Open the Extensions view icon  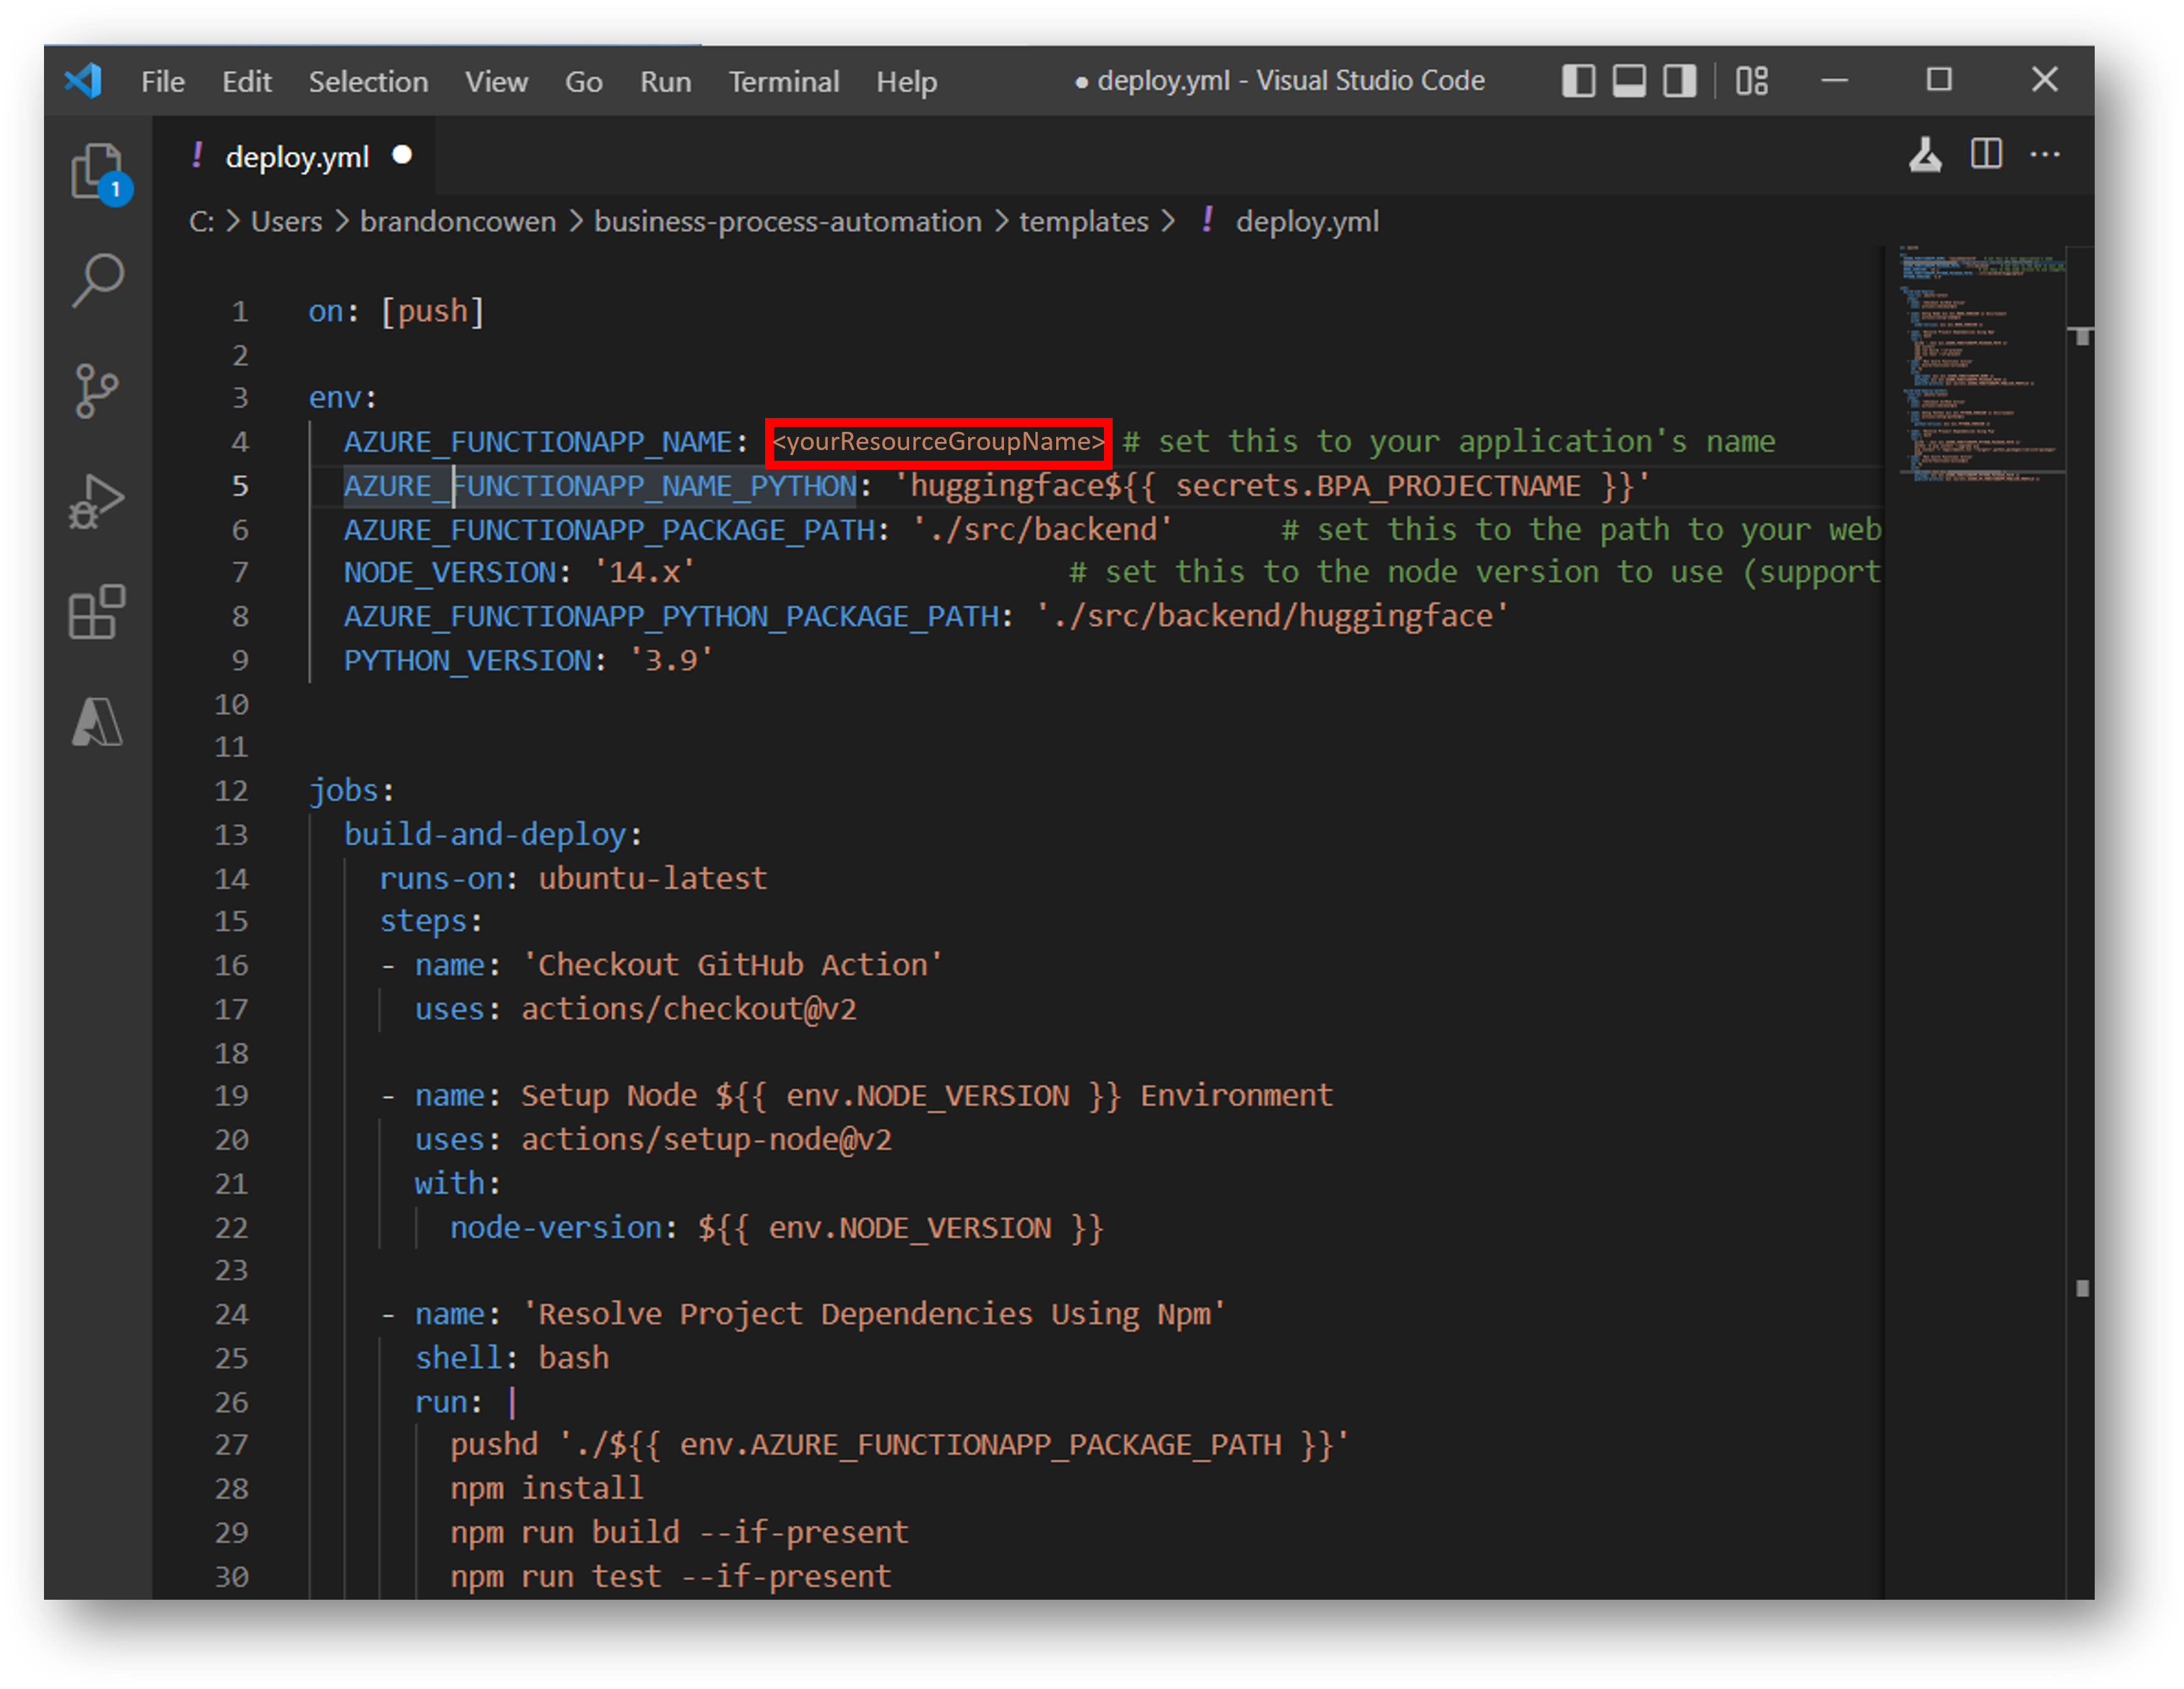tap(97, 611)
